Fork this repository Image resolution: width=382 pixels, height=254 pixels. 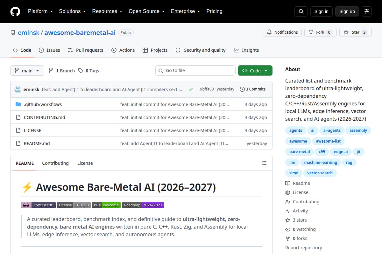tap(320, 32)
